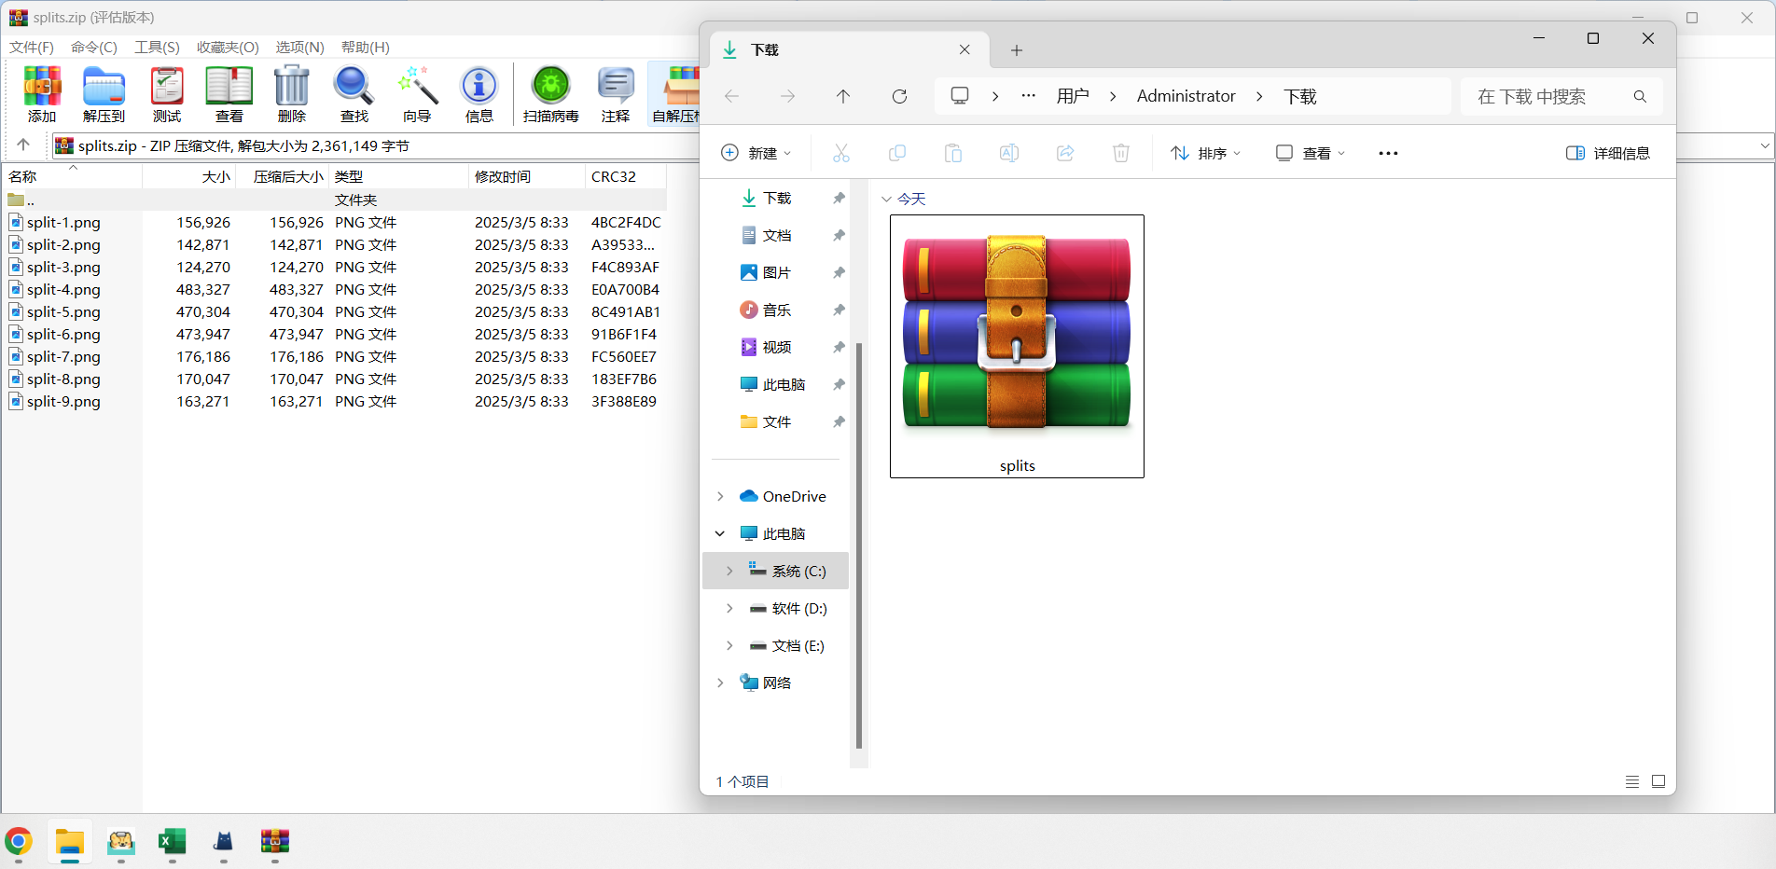Run the 测试 (Test) archive tool
The height and width of the screenshot is (869, 1776).
[166, 93]
